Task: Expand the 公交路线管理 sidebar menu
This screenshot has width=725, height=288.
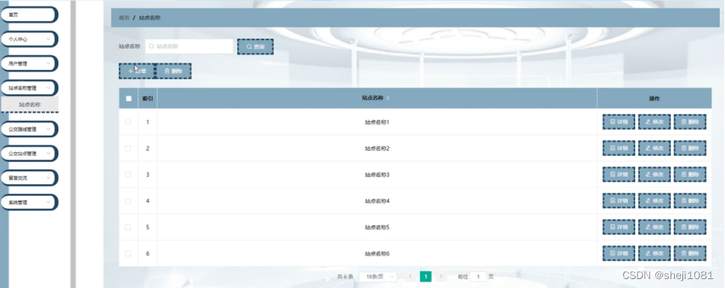Action: (29, 130)
